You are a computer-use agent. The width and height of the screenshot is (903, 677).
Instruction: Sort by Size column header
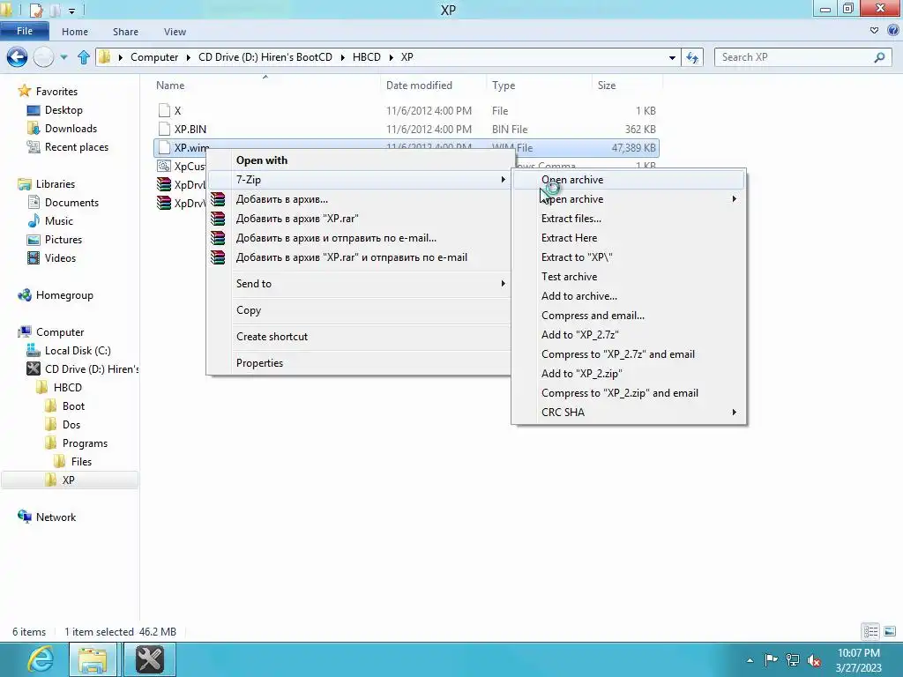pyautogui.click(x=607, y=86)
